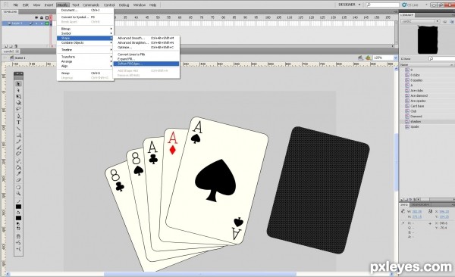The image size is (455, 277).
Task: Choose Expand Fill menu entry
Action: pyautogui.click(x=146, y=59)
